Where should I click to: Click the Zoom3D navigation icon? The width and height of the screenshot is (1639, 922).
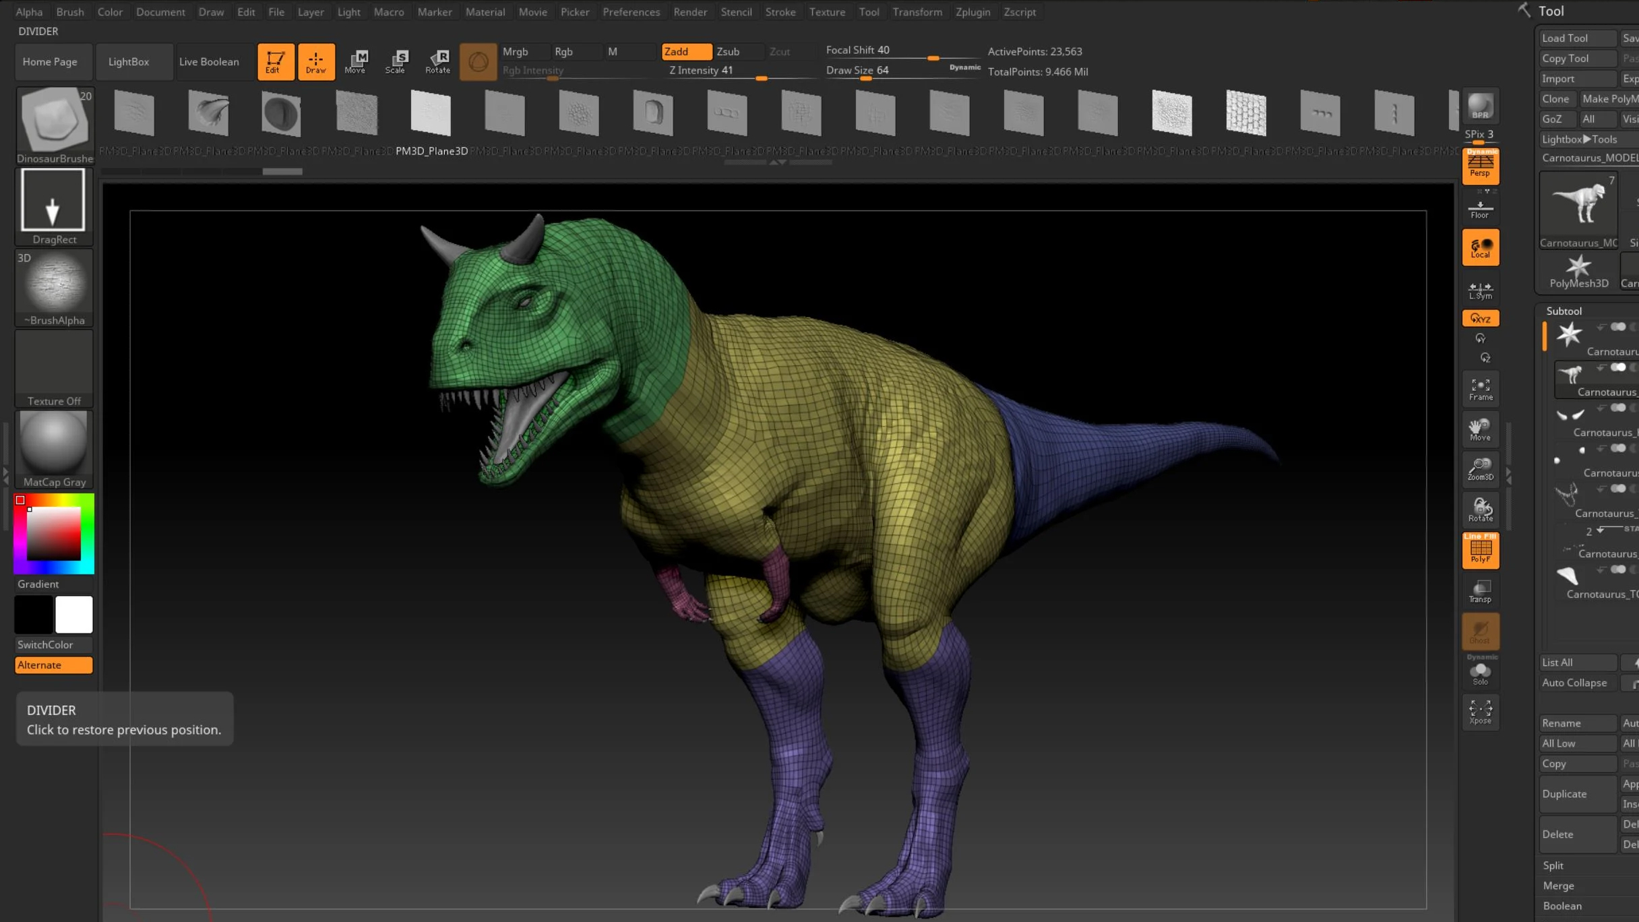tap(1480, 470)
